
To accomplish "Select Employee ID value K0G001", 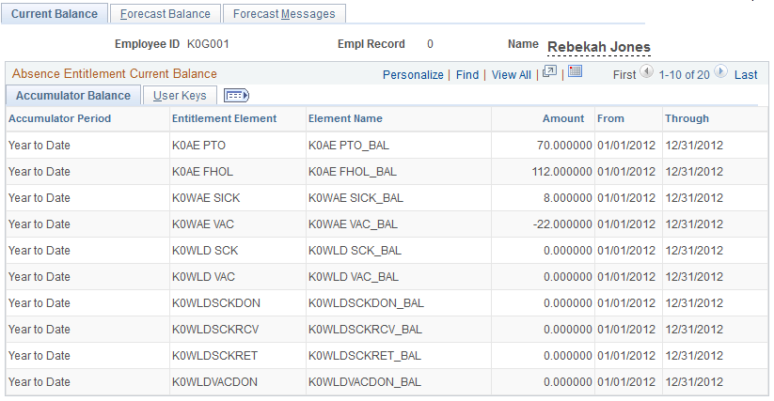I will click(x=208, y=44).
